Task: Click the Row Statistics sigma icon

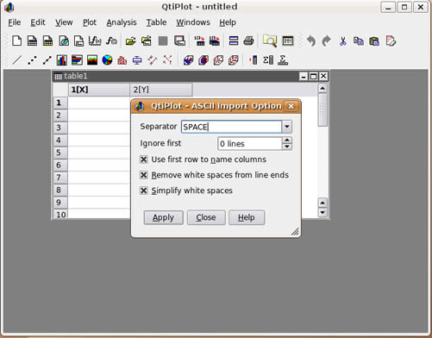Action: pos(283,60)
